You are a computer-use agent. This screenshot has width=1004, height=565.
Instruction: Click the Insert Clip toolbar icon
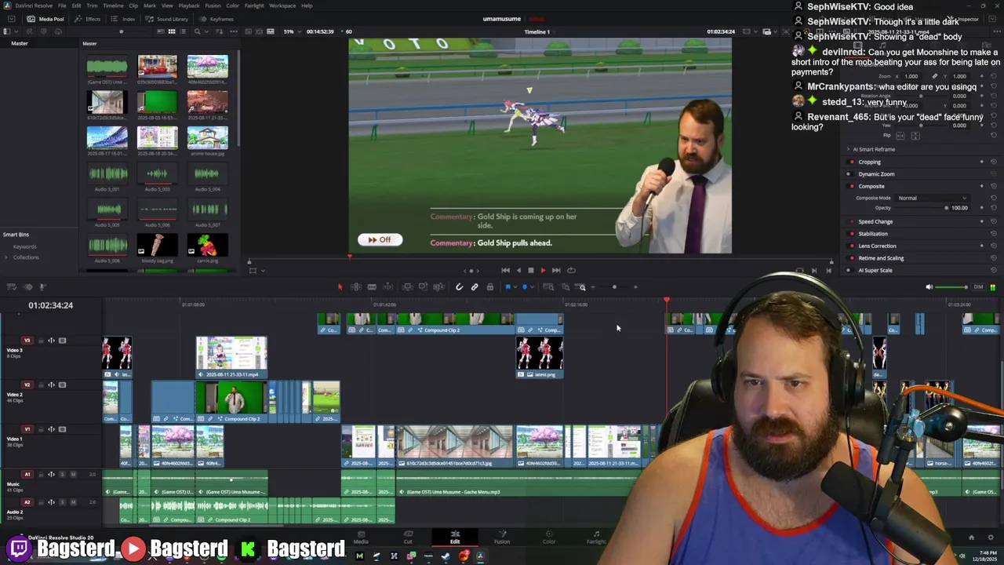click(407, 287)
